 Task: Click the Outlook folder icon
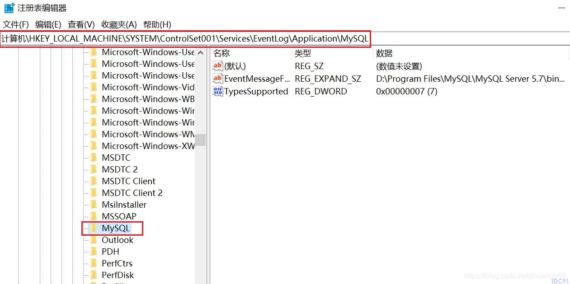(x=94, y=240)
